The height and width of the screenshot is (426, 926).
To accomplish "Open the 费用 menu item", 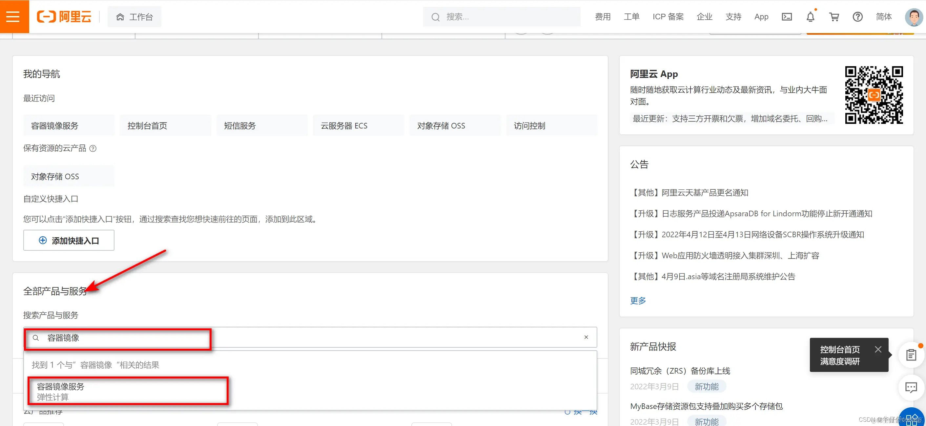I will (603, 16).
